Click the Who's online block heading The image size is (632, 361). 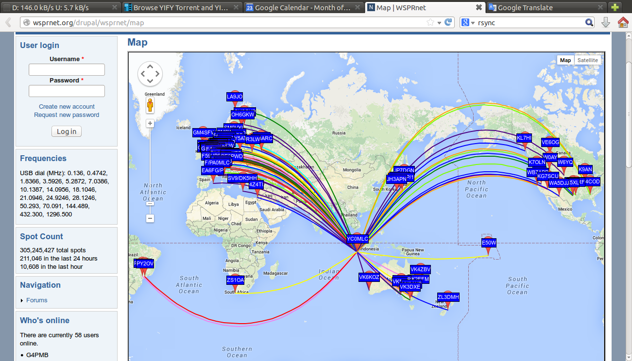(x=45, y=320)
